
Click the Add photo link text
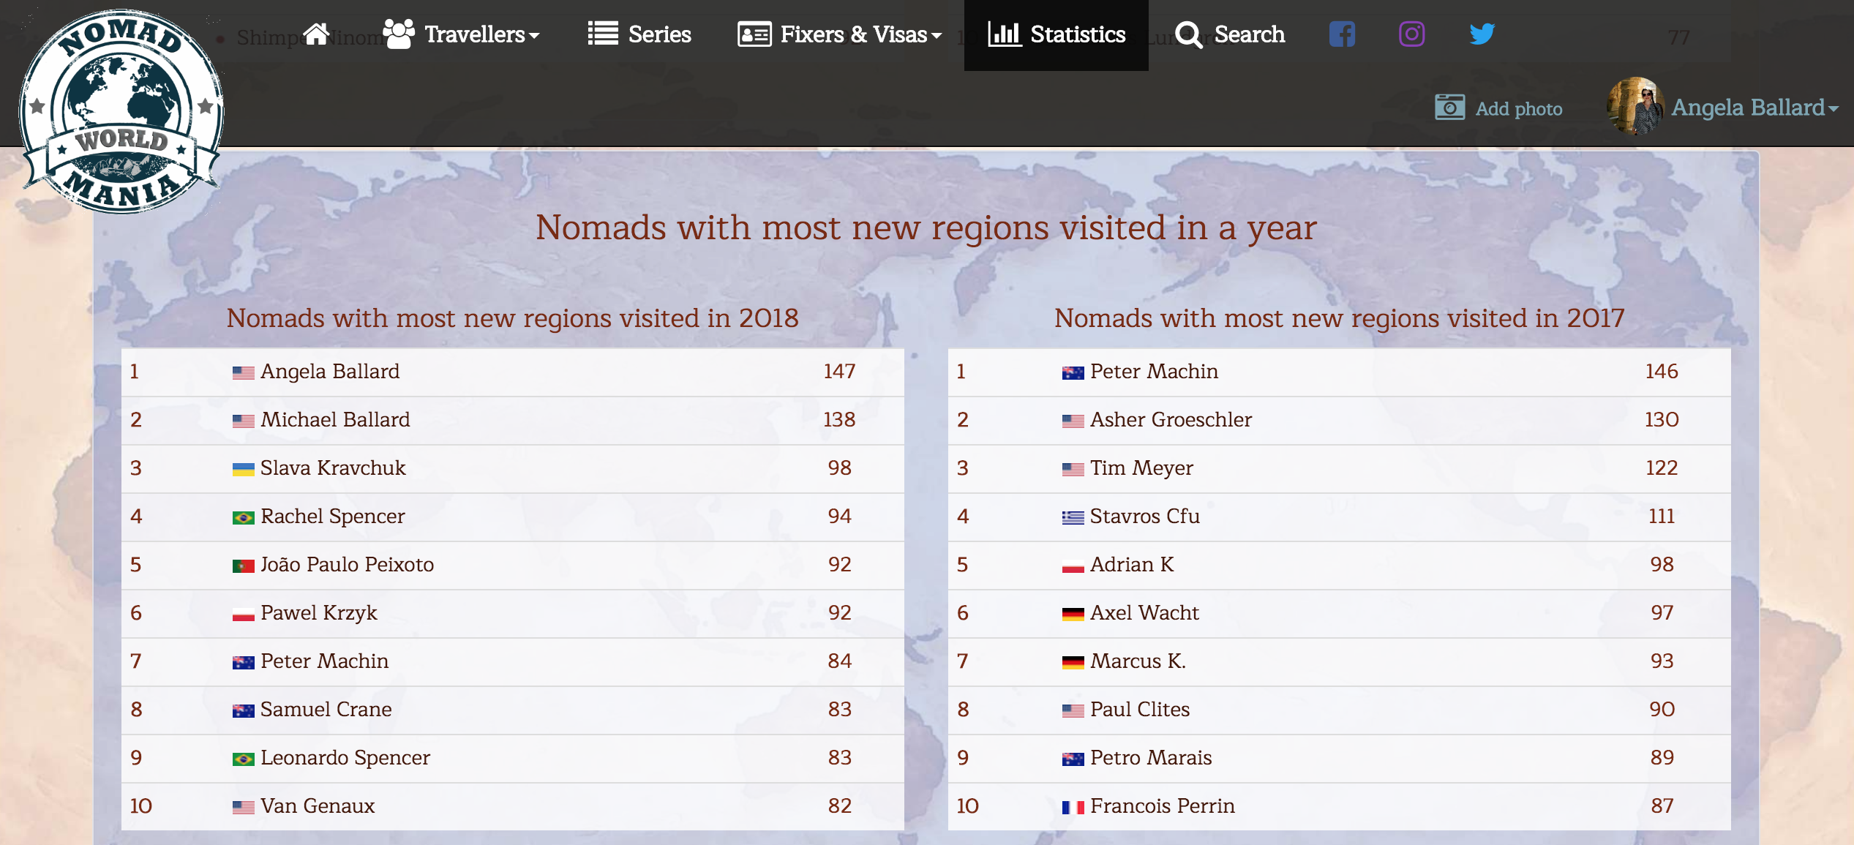[x=1518, y=109]
